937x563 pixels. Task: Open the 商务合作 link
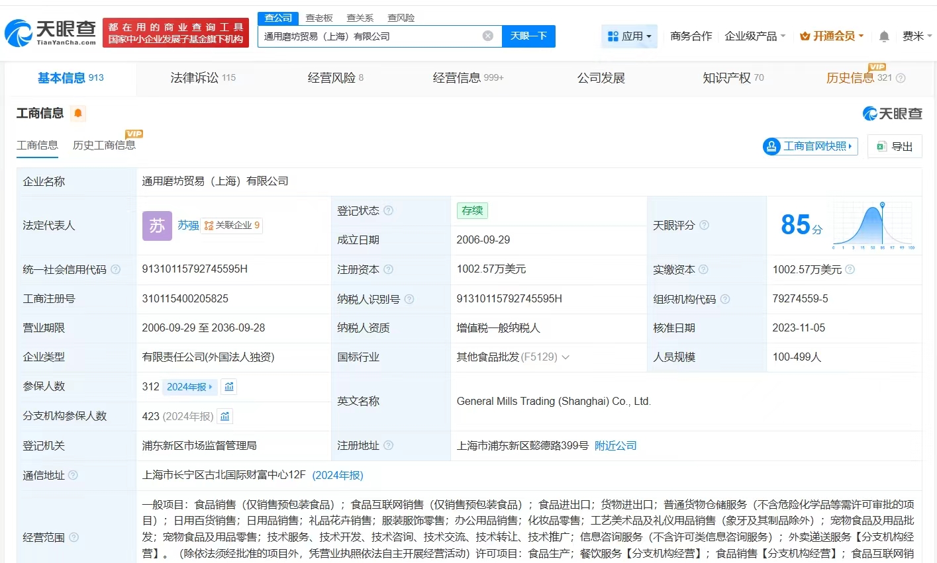[691, 36]
